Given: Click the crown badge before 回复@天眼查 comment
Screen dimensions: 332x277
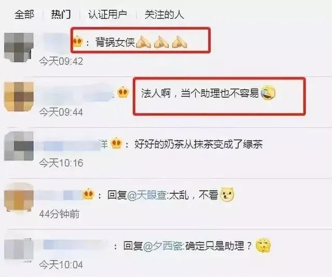Looking at the screenshot, I should 89,194.
